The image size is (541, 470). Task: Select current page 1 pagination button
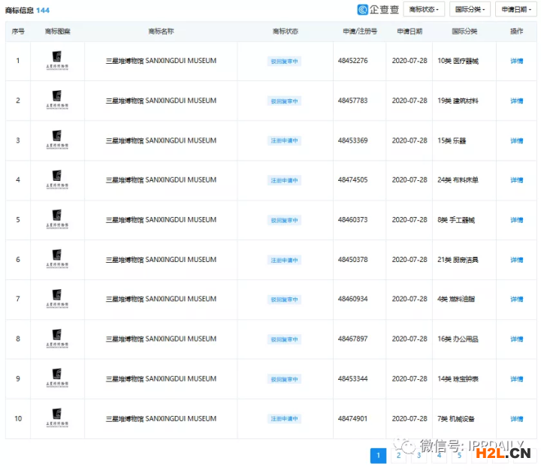coord(379,455)
